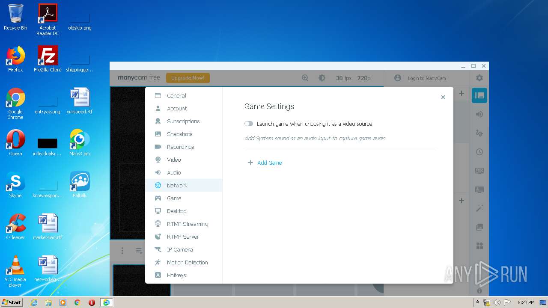This screenshot has width=548, height=308.
Task: Open Internet Explorer from taskbar
Action: [34, 302]
